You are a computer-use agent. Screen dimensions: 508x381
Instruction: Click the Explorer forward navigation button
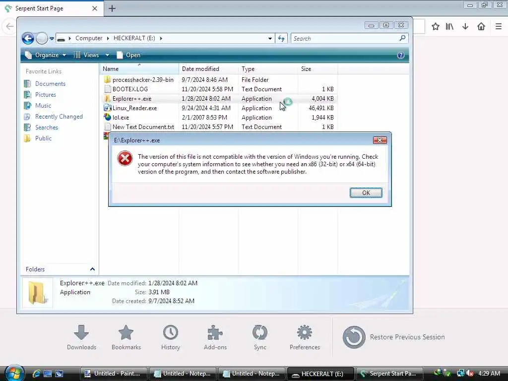(x=42, y=38)
